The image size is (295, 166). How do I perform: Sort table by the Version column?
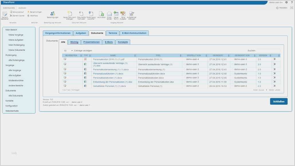click(x=264, y=55)
